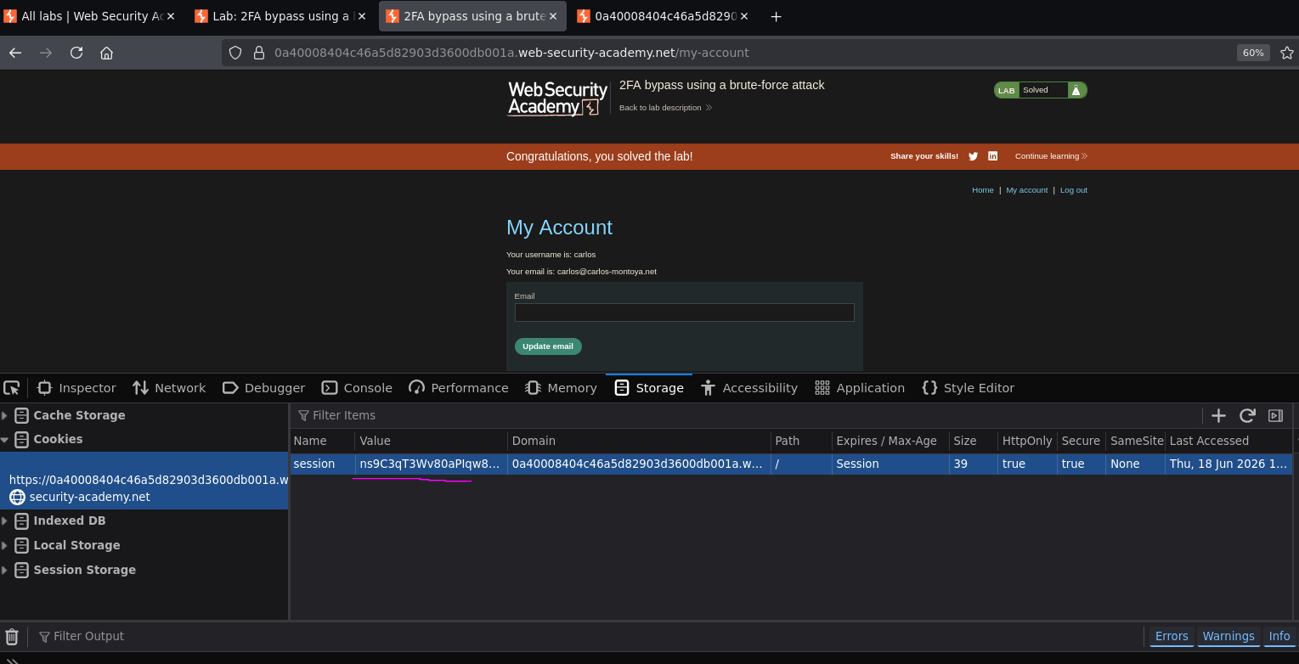Open the Accessibility devtools tab

pyautogui.click(x=749, y=388)
